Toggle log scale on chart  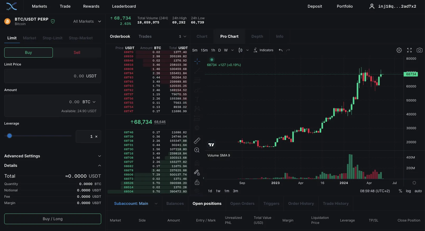pyautogui.click(x=408, y=191)
